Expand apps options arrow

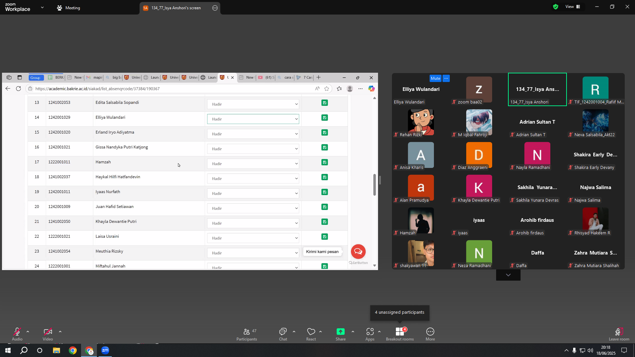[379, 332]
